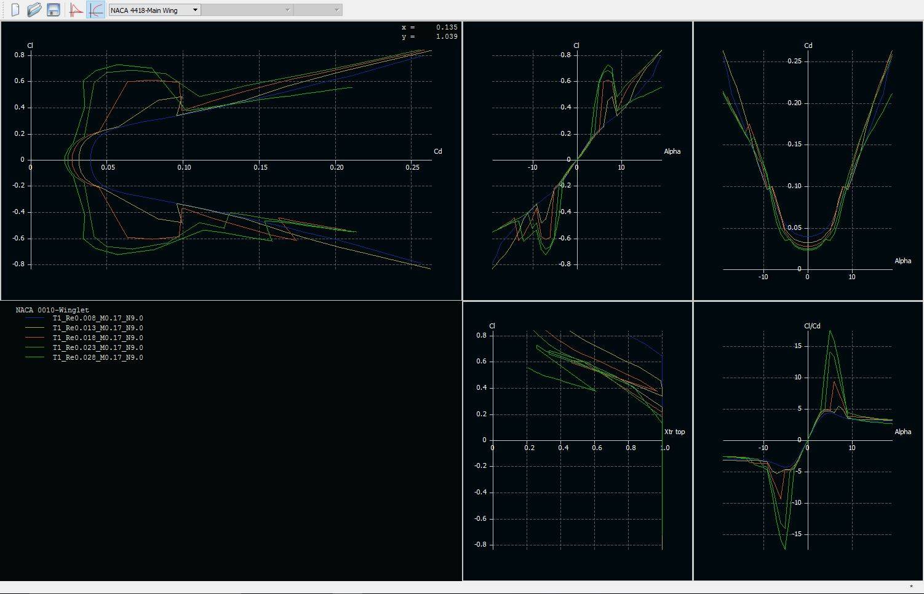Save the project using the floppy disk icon
The width and height of the screenshot is (924, 594).
(54, 10)
